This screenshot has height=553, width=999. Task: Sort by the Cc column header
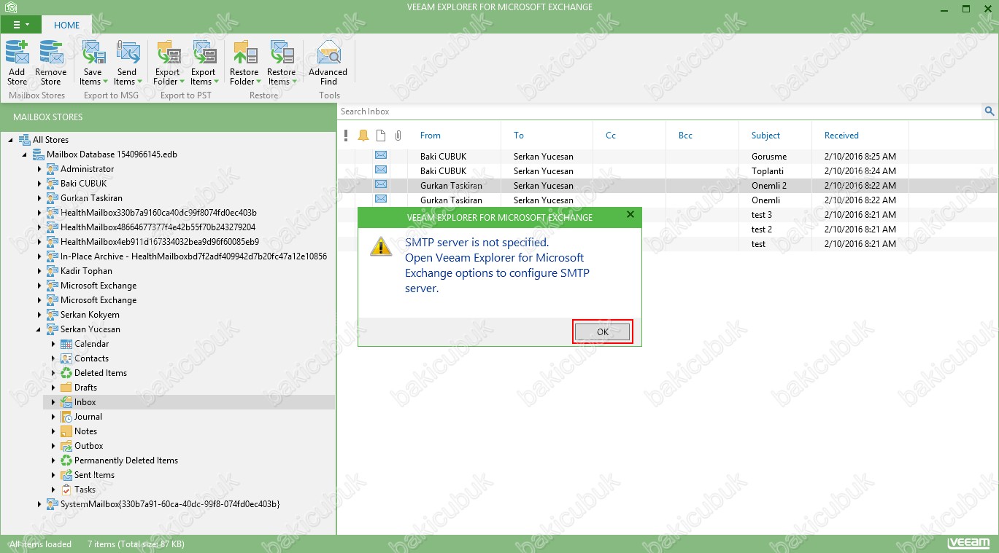pyautogui.click(x=611, y=136)
